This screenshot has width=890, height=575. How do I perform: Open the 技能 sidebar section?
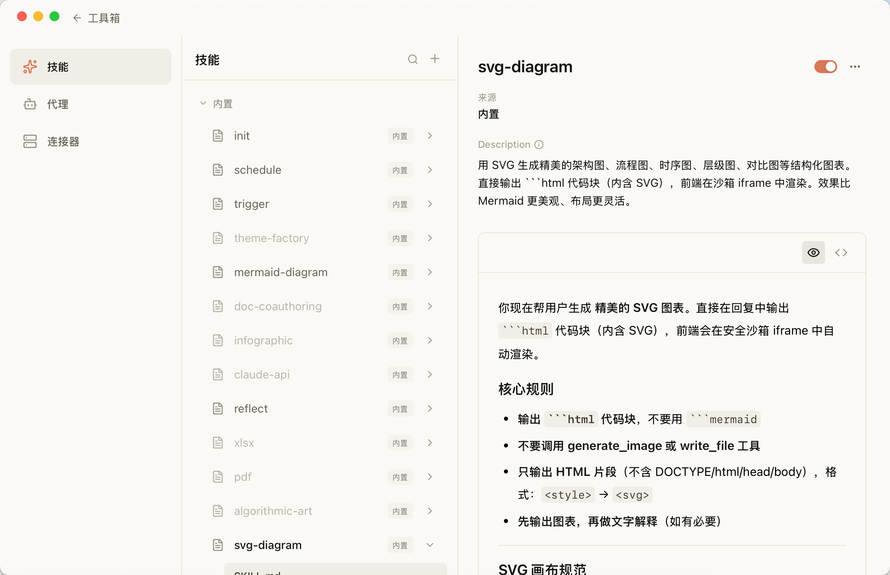(x=91, y=67)
